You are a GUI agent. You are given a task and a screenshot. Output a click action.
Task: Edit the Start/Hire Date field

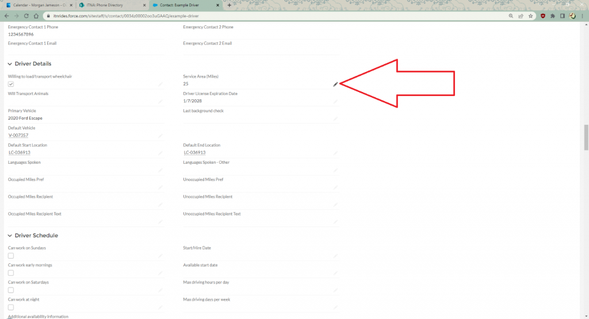click(336, 256)
